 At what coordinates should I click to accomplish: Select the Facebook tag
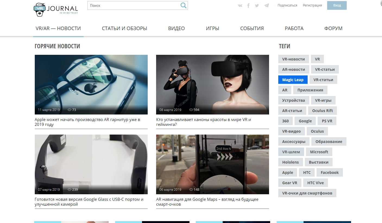[330, 173]
